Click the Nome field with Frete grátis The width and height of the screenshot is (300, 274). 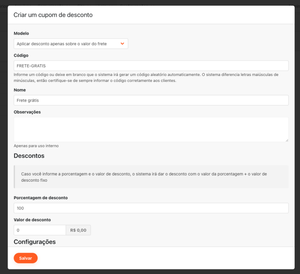[151, 100]
